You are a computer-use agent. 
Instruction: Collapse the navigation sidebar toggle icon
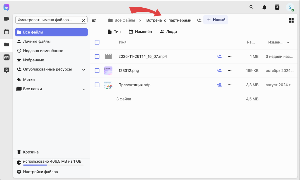(x=94, y=20)
